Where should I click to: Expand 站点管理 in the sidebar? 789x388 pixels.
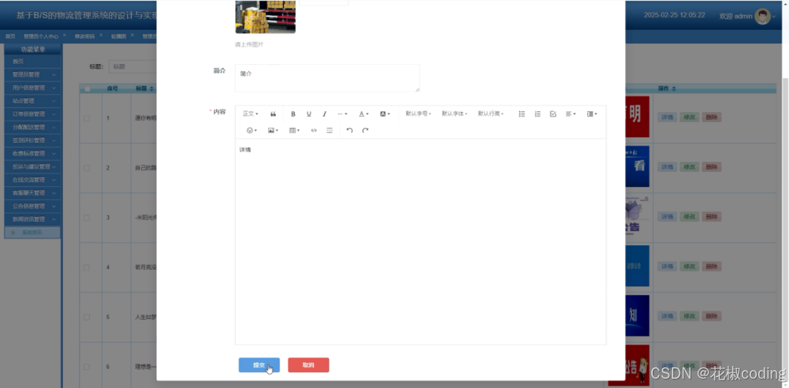pos(33,101)
